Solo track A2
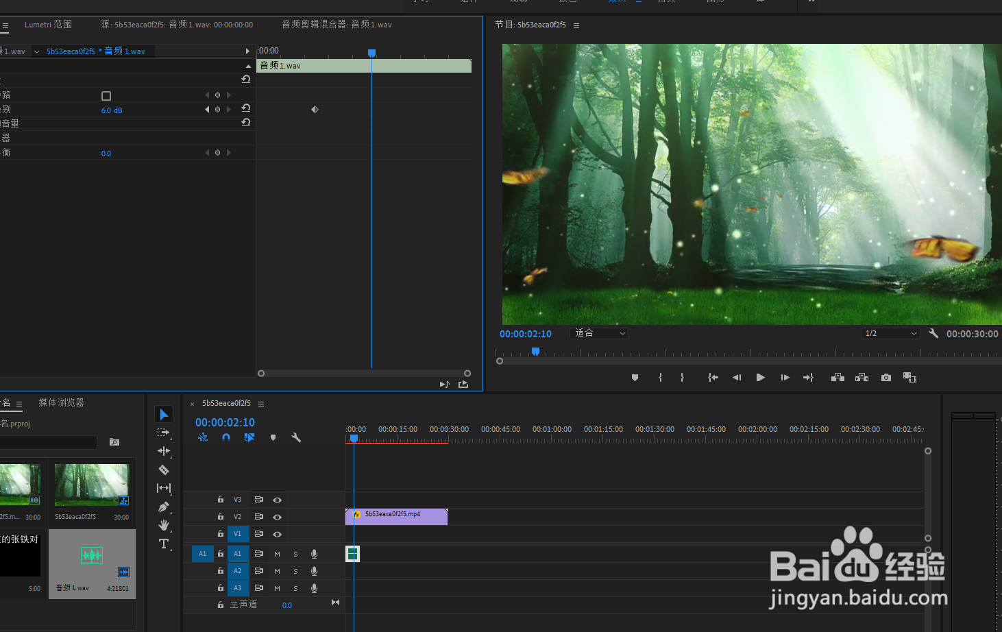The width and height of the screenshot is (1002, 632). coord(296,571)
